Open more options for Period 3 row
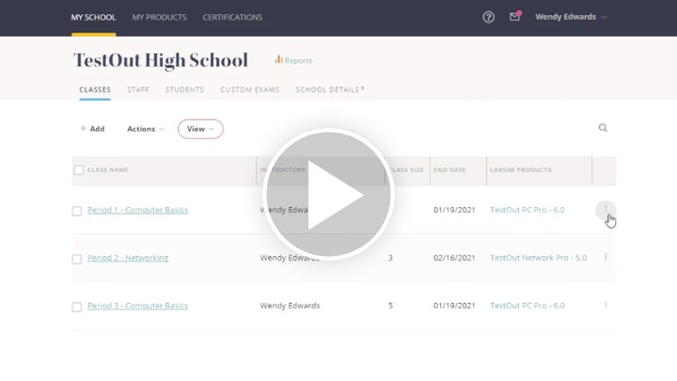 coord(606,306)
